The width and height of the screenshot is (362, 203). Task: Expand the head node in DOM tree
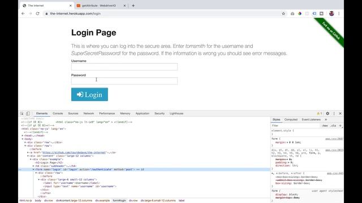pos(23,135)
